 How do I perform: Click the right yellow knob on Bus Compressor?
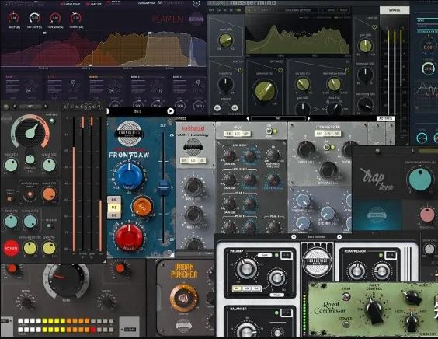click(x=49, y=248)
